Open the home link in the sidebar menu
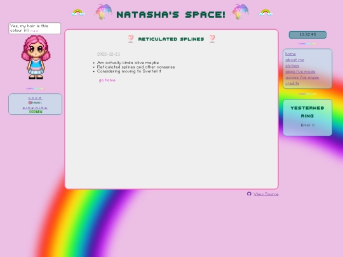 tap(290, 54)
